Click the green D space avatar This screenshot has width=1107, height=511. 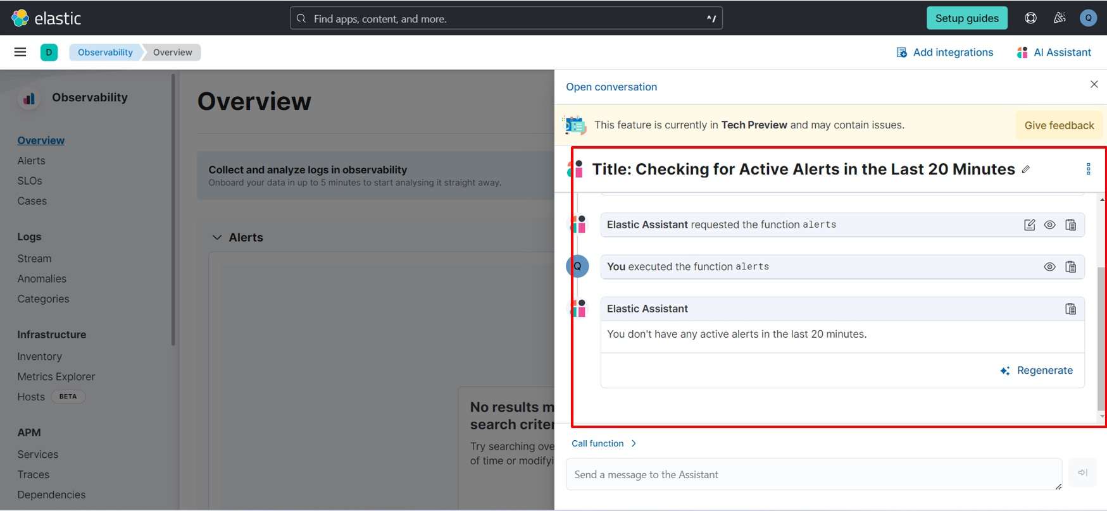[x=49, y=52]
